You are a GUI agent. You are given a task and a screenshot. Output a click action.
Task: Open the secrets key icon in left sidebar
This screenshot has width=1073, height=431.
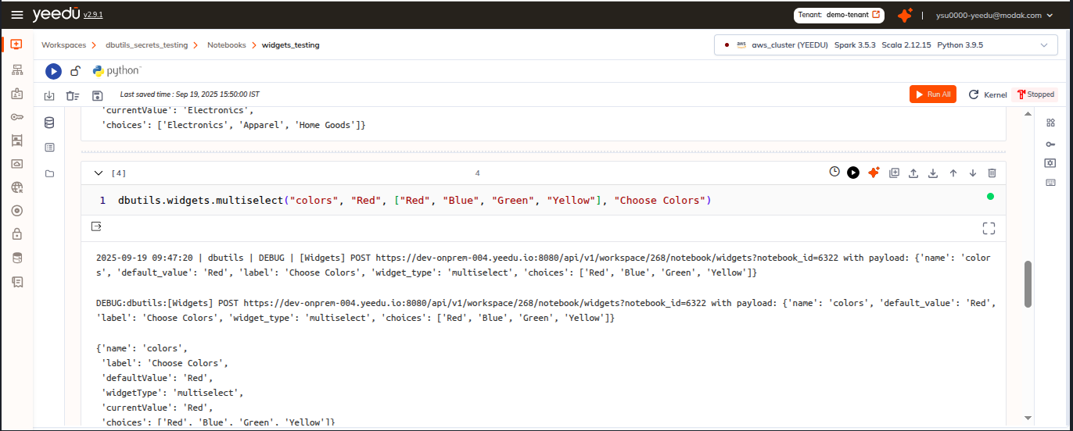17,117
